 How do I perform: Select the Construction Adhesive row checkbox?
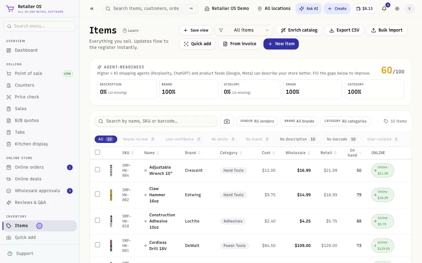pyautogui.click(x=97, y=220)
